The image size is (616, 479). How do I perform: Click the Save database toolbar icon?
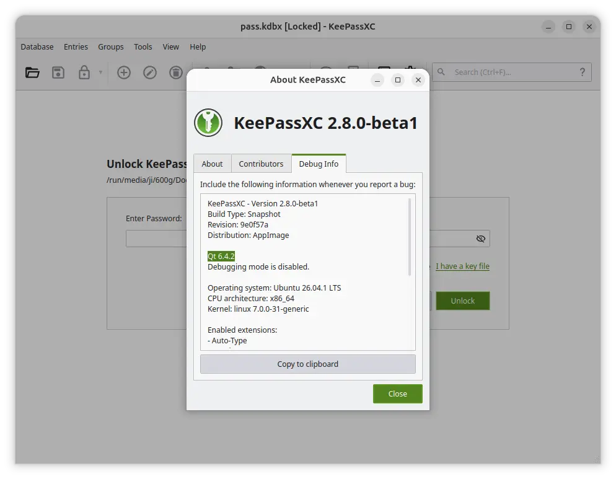pyautogui.click(x=58, y=73)
